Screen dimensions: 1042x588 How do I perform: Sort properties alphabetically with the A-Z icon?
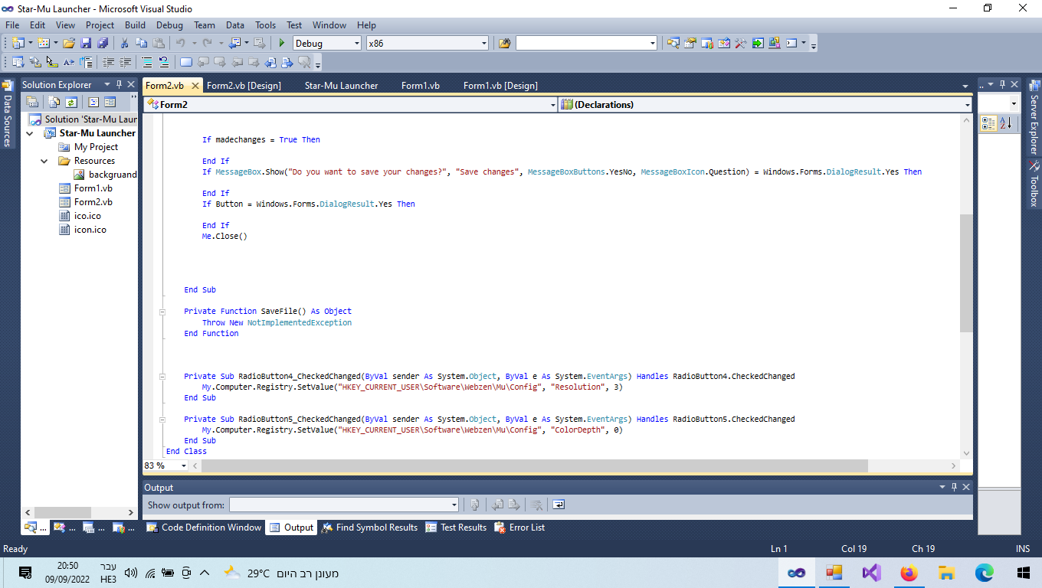pyautogui.click(x=1007, y=123)
